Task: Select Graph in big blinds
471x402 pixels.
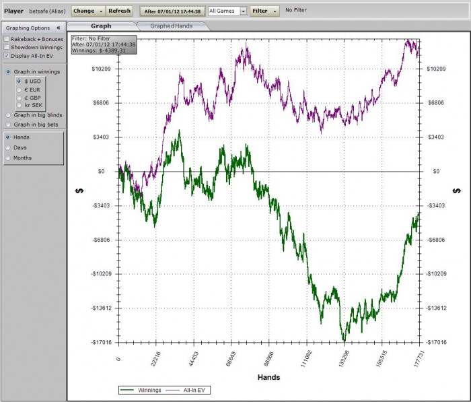Action: pyautogui.click(x=8, y=115)
